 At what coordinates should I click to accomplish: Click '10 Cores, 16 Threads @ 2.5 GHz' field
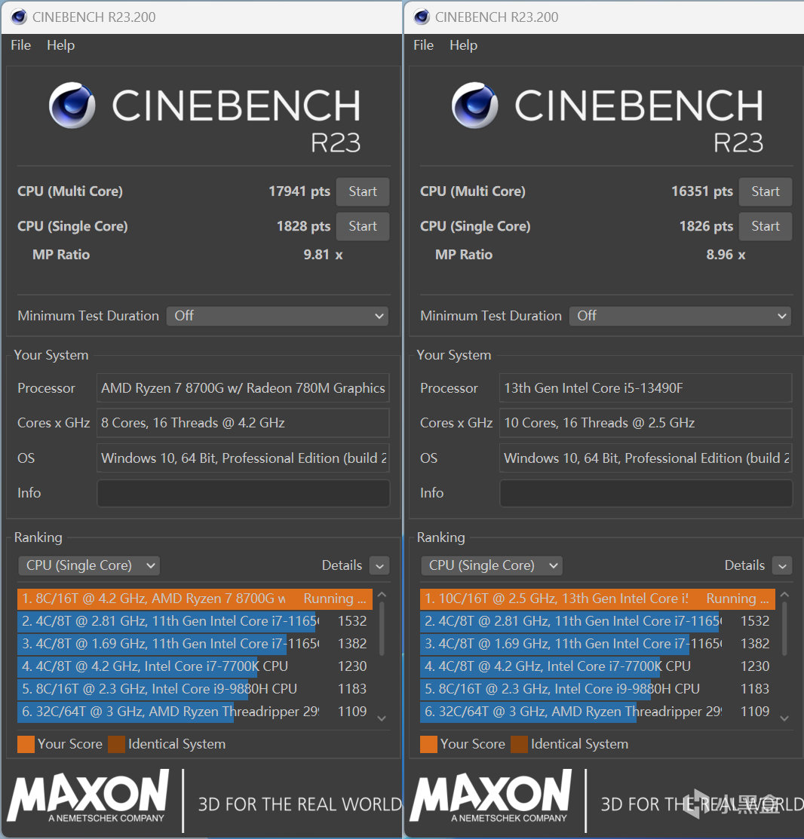coord(646,423)
